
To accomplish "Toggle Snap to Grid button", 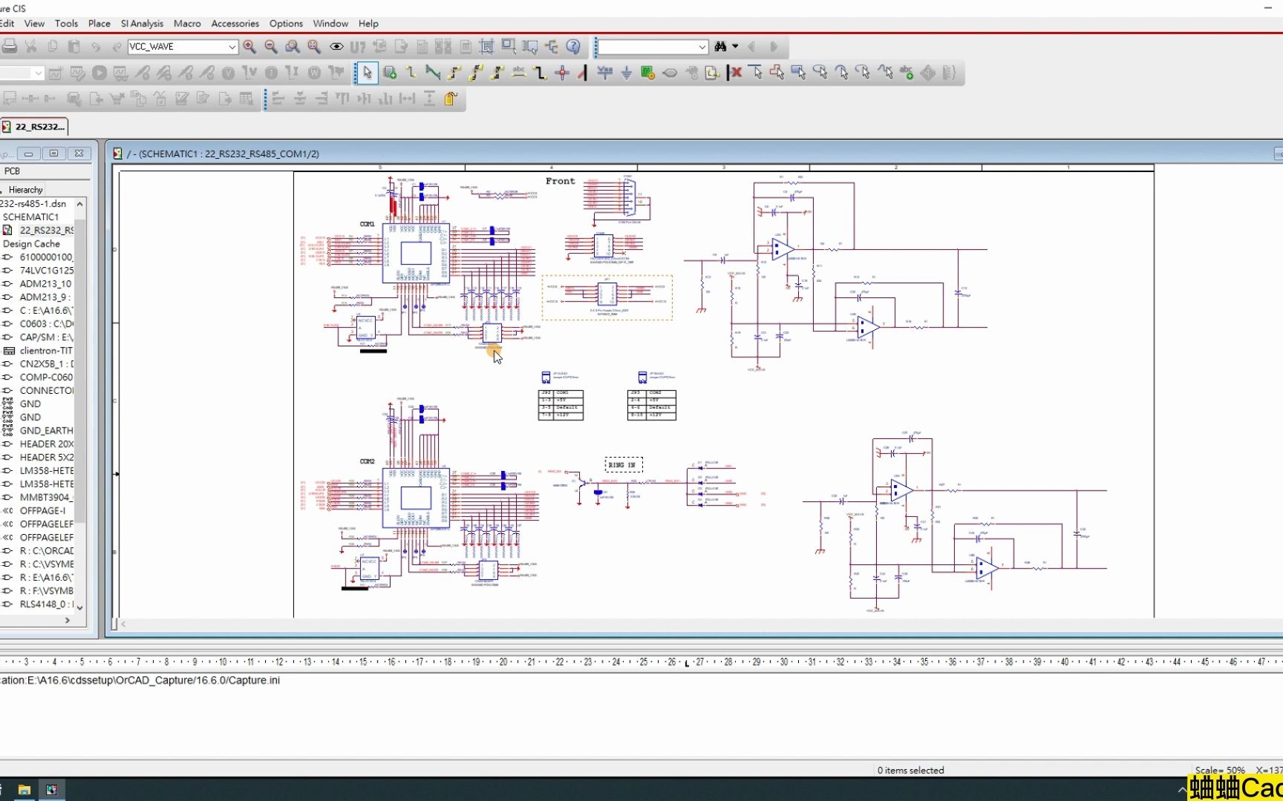I will pyautogui.click(x=487, y=47).
